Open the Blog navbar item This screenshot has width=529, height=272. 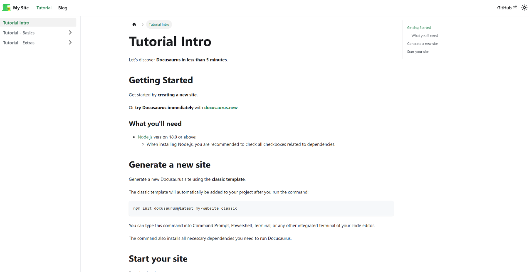(x=63, y=8)
